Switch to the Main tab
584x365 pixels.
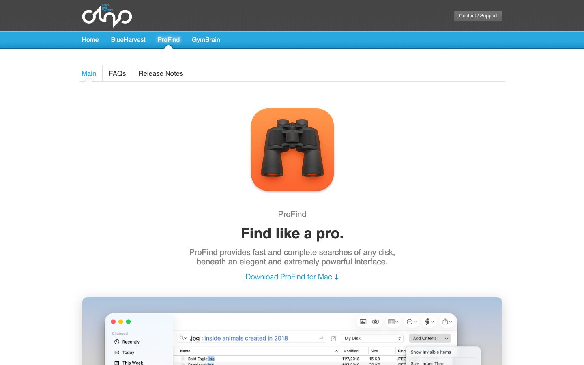click(x=89, y=73)
